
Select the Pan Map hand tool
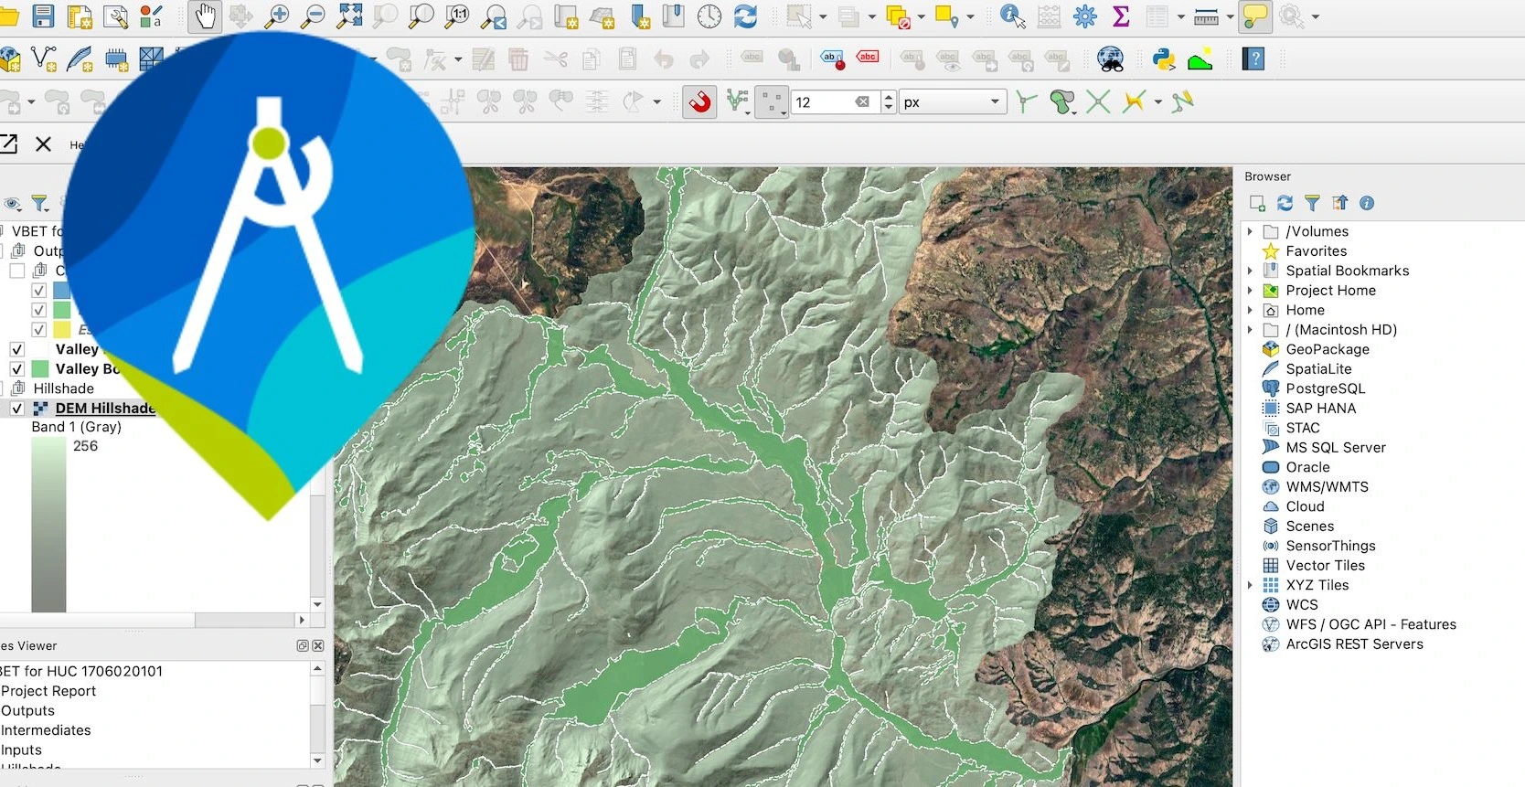[x=205, y=16]
